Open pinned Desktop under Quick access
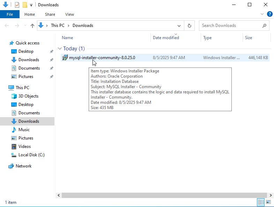 coord(26,51)
